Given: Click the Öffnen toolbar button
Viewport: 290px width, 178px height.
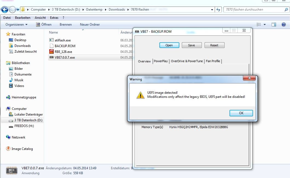Looking at the screenshot, I should (44, 25).
